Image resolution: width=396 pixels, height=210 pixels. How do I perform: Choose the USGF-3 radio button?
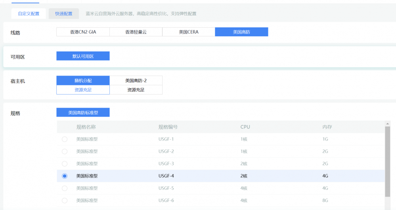tap(65, 164)
